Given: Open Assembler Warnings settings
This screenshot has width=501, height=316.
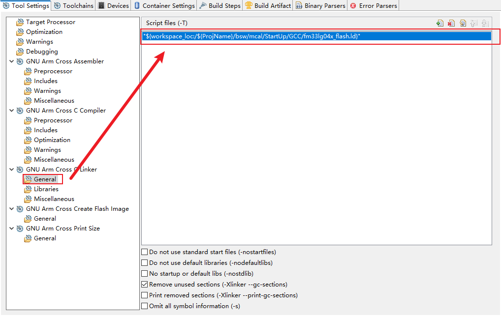Looking at the screenshot, I should (x=47, y=91).
